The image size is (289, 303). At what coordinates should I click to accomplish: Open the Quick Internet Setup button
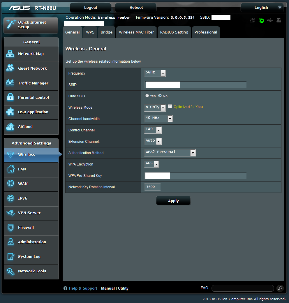point(31,25)
